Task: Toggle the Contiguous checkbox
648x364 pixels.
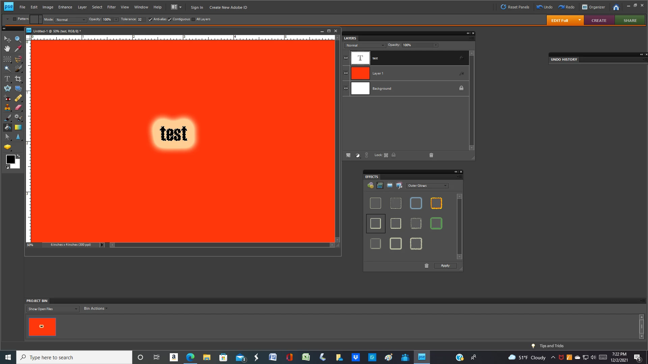Action: coord(170,20)
